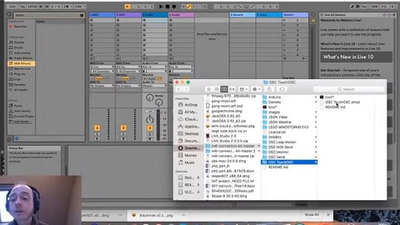The image size is (400, 225).
Task: Open MIDI From dropdown on track 1
Action: click(x=102, y=67)
